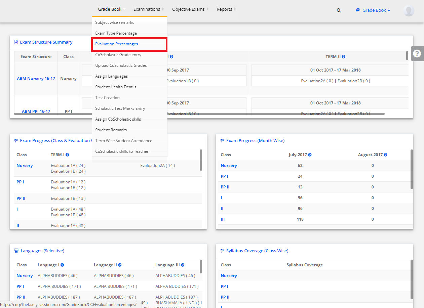Click help icon beside Language I

62,265
